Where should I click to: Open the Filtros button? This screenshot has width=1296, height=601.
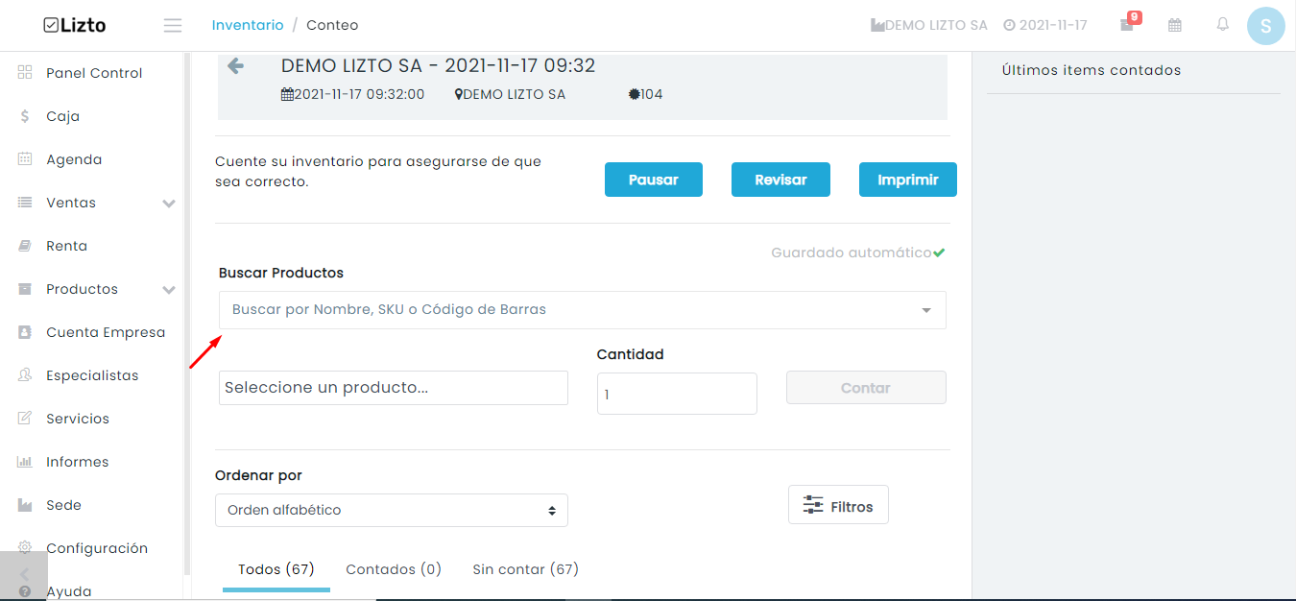tap(838, 505)
